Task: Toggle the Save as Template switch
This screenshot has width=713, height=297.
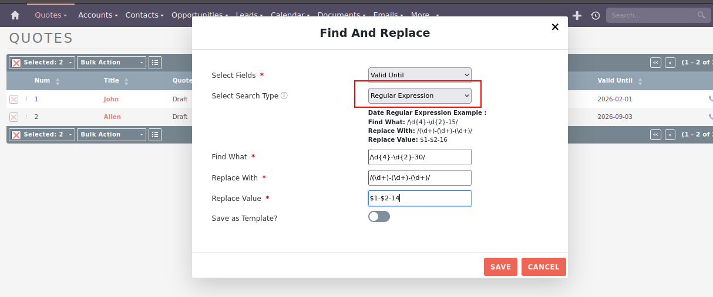Action: (x=379, y=217)
